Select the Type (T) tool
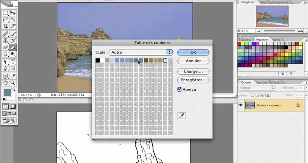 click(13, 61)
